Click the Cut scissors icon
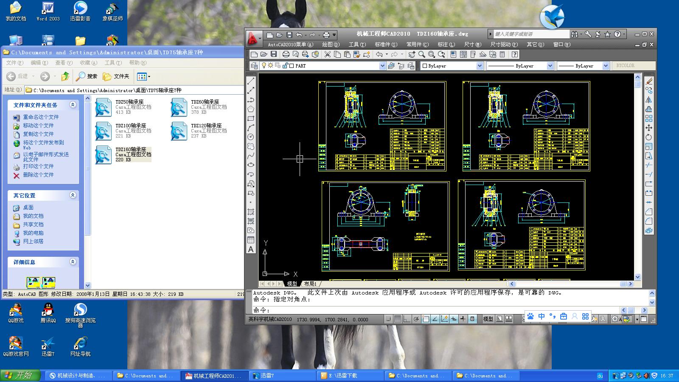Viewport: 679px width, 382px height. point(327,54)
